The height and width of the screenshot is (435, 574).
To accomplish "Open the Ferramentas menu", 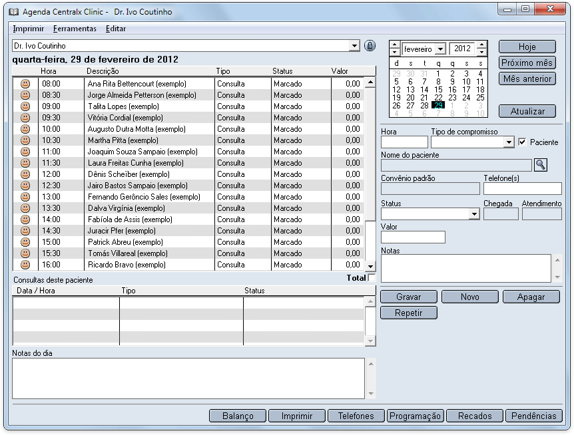I will [x=75, y=29].
